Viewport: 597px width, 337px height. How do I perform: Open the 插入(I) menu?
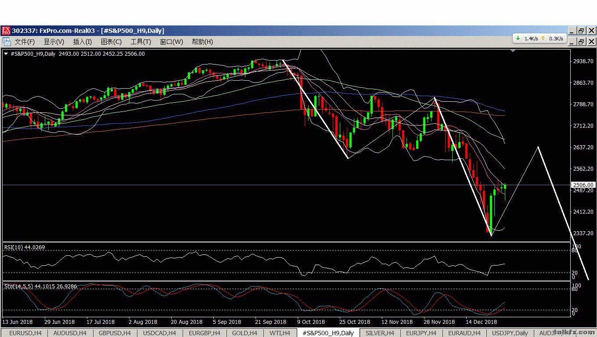pos(82,42)
